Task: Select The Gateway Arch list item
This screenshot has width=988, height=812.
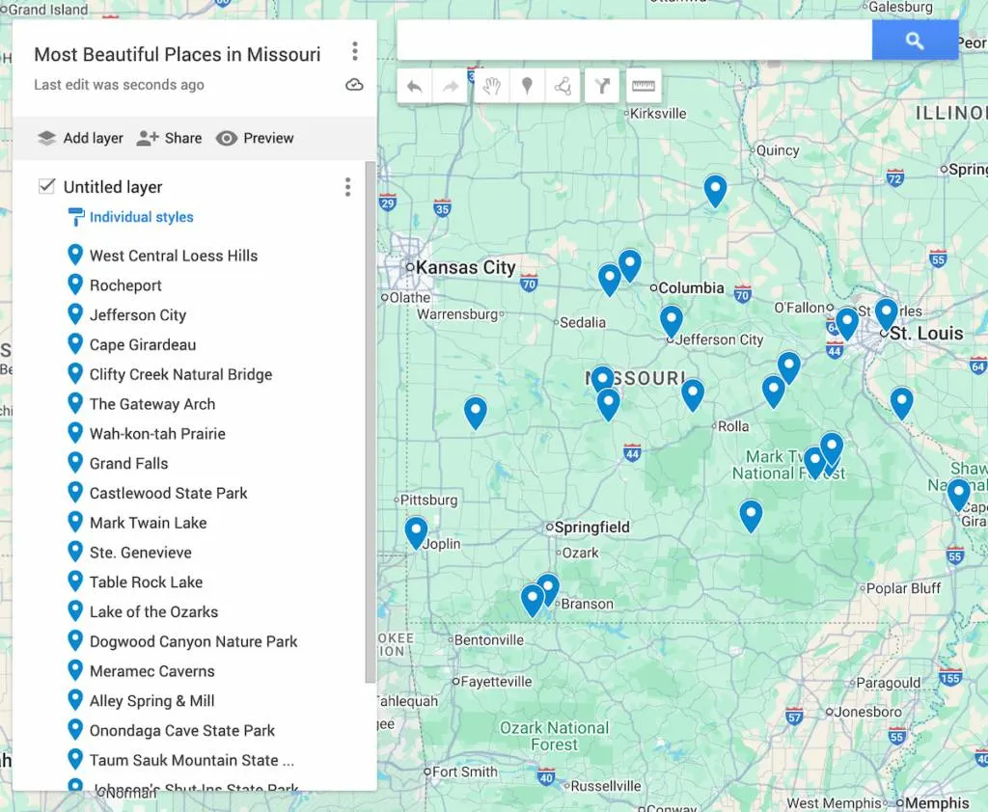Action: click(x=152, y=404)
